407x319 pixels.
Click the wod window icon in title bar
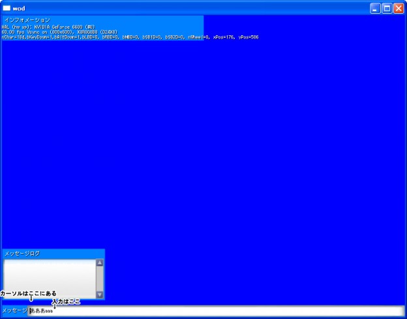[7, 8]
